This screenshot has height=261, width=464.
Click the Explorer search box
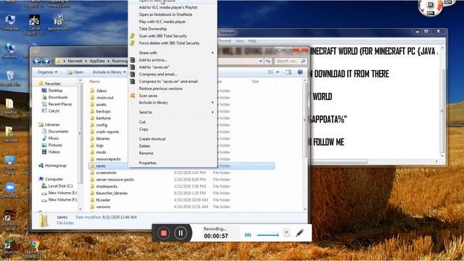pos(291,61)
